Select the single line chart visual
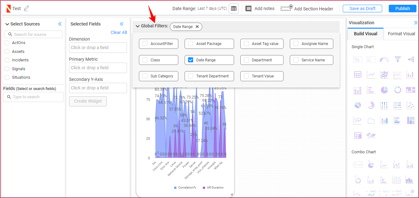Screen dimensions: 419x198 (371, 75)
